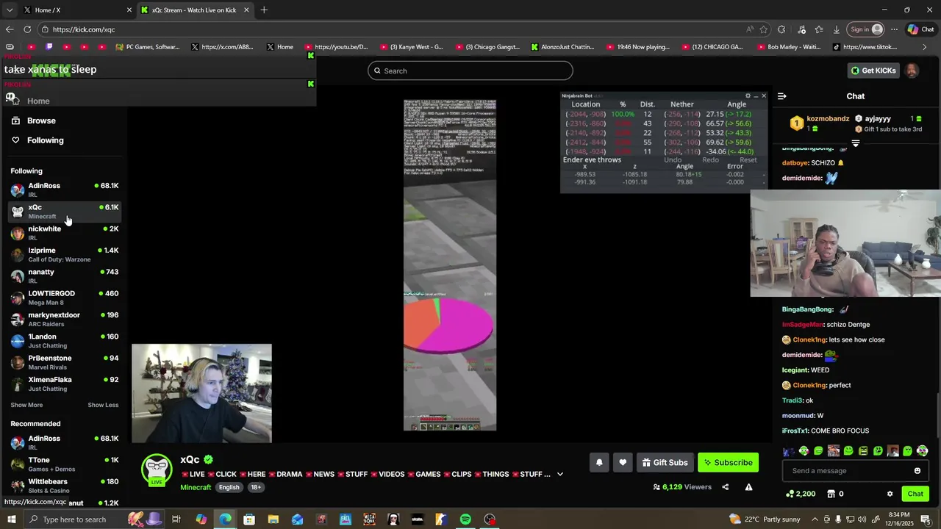The image size is (941, 529).
Task: Enable notifications with the bell icon
Action: point(599,462)
